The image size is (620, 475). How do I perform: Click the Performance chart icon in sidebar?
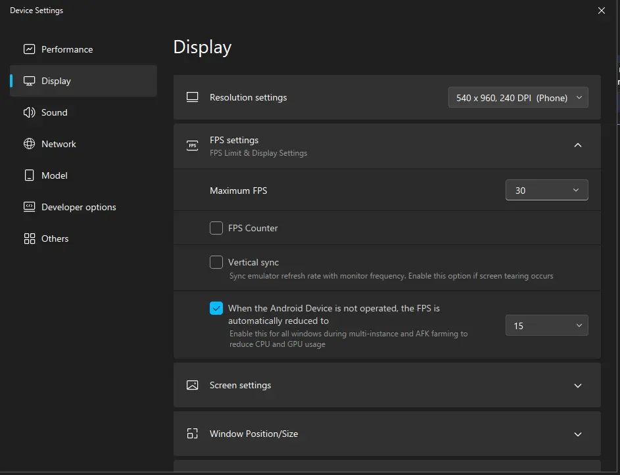coord(30,49)
